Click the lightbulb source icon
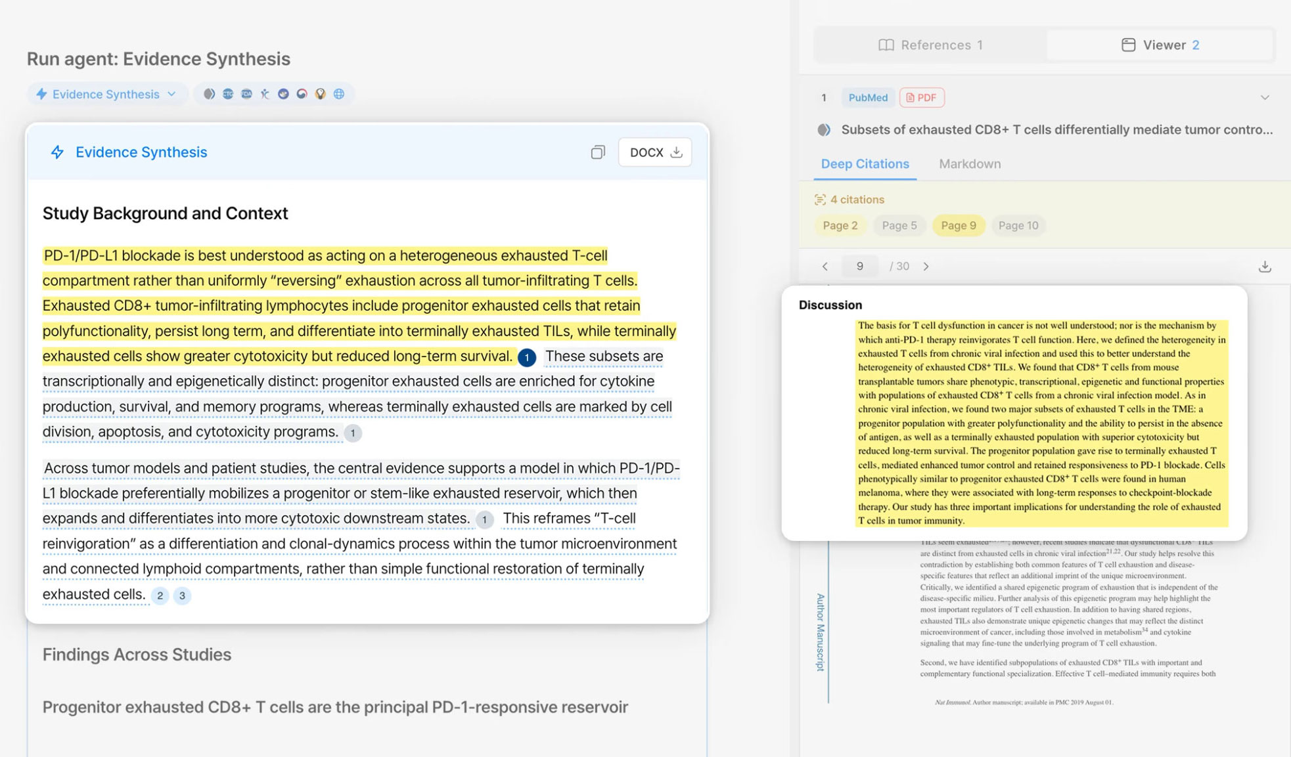Viewport: 1291px width, 757px height. pyautogui.click(x=321, y=94)
